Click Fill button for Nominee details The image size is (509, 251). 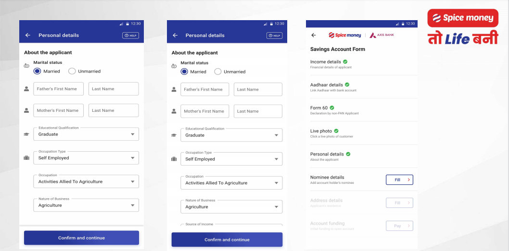click(x=399, y=179)
